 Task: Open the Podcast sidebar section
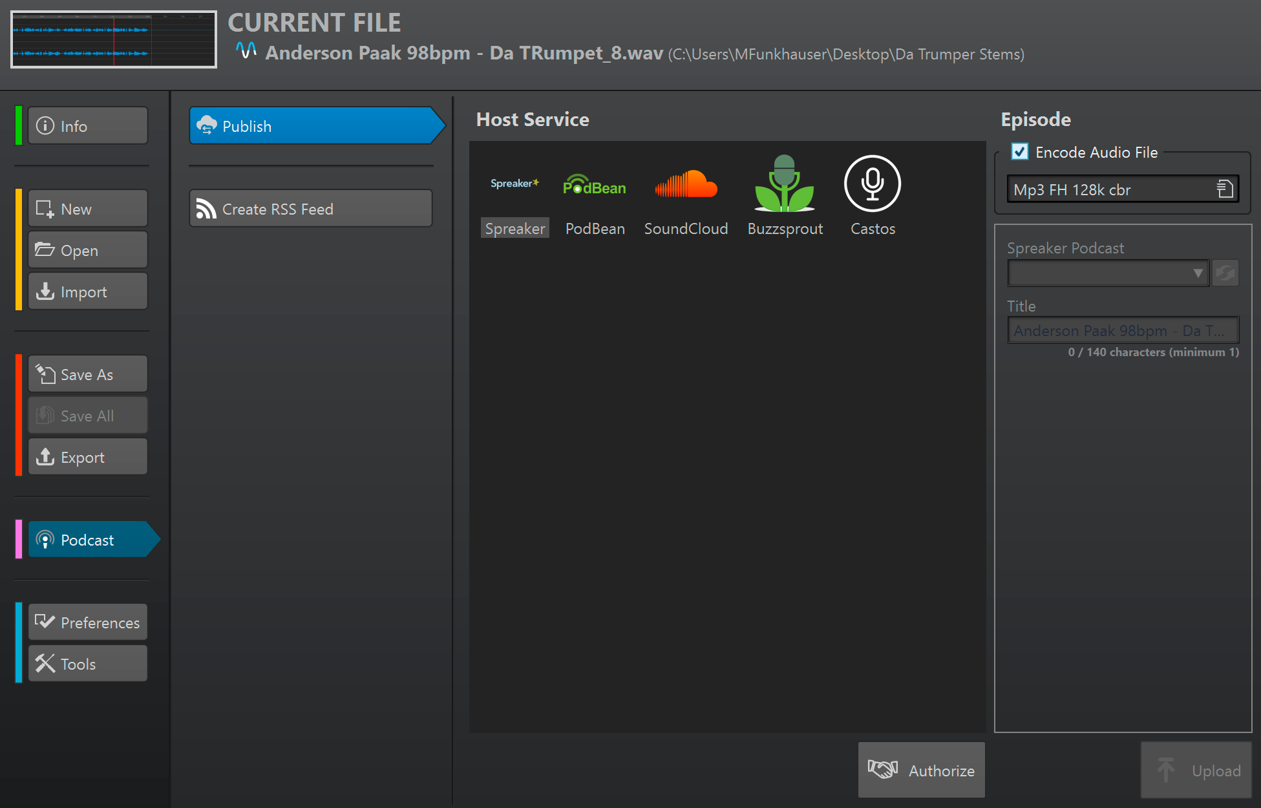click(88, 540)
